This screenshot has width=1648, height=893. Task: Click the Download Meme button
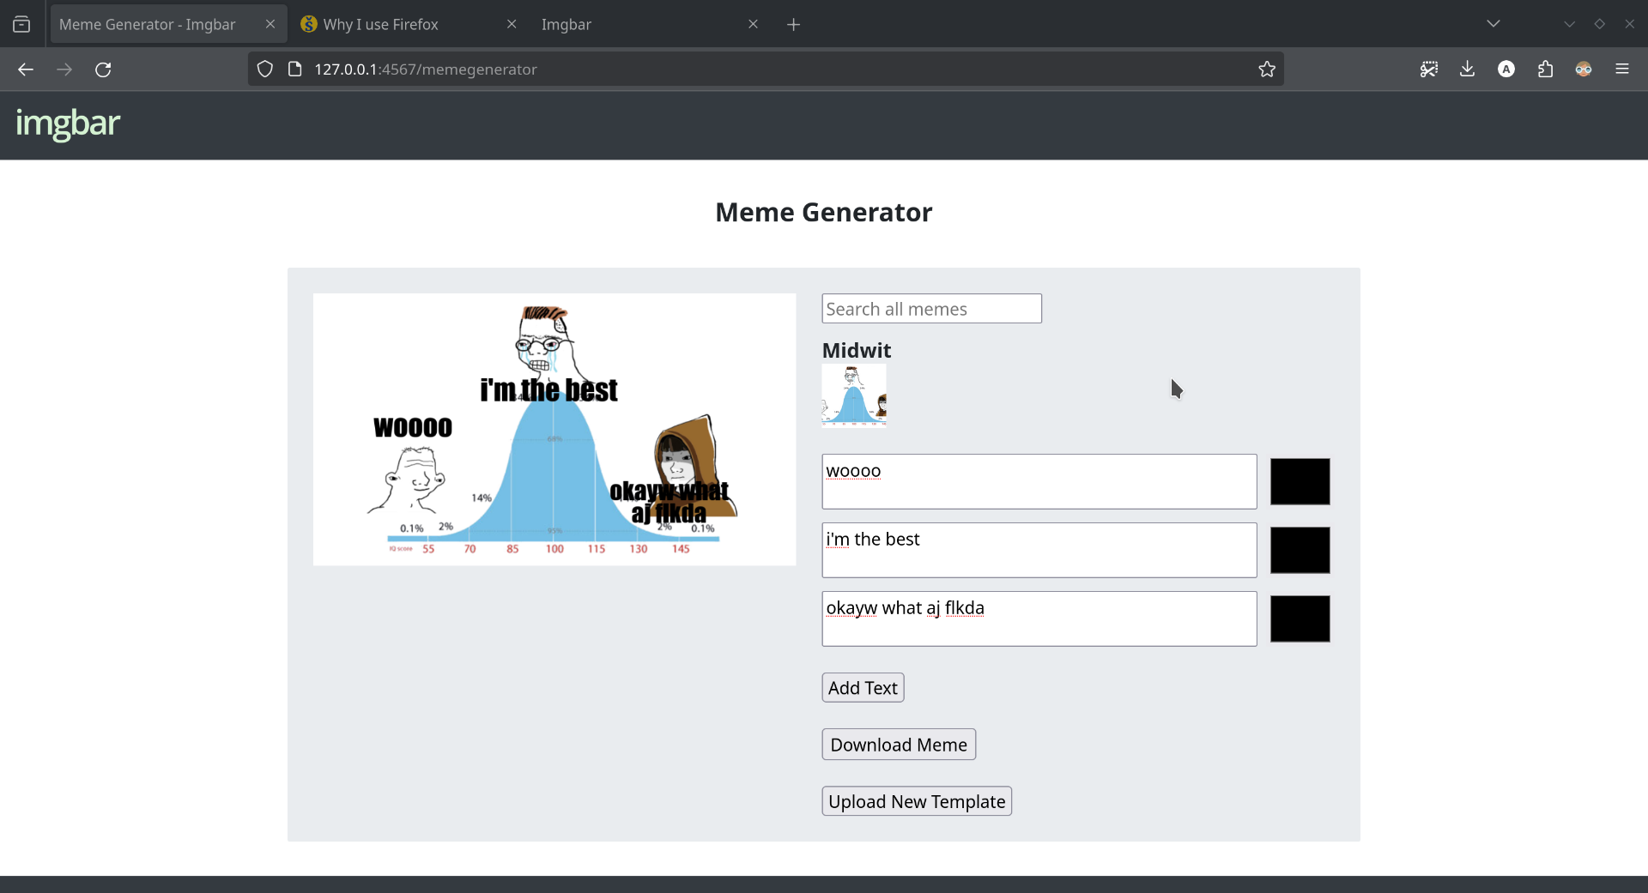(899, 745)
